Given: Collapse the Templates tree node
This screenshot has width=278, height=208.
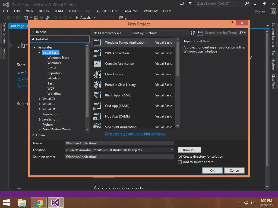Looking at the screenshot, I should [x=34, y=47].
